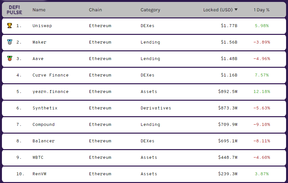
Task: Sort by the 1 Day % column
Action: (x=262, y=10)
